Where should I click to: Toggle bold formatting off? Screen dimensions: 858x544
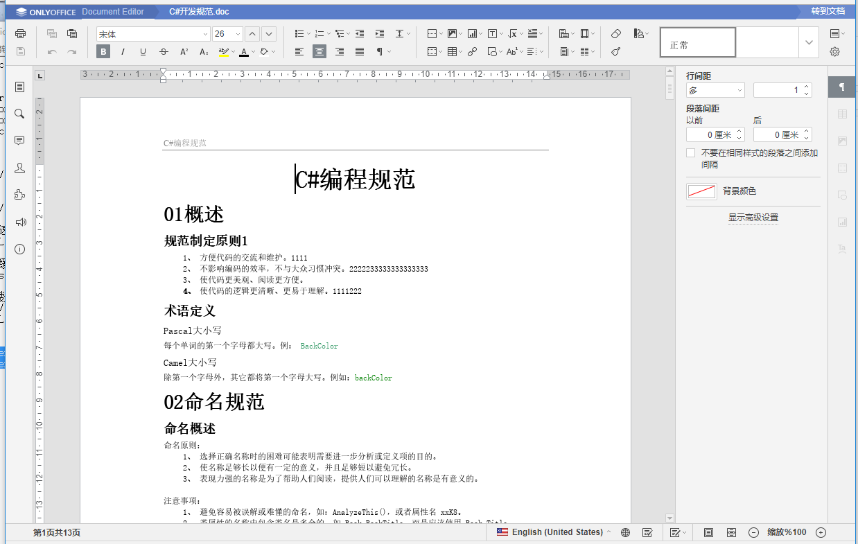tap(103, 51)
